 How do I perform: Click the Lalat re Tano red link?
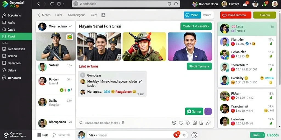tap(88, 66)
